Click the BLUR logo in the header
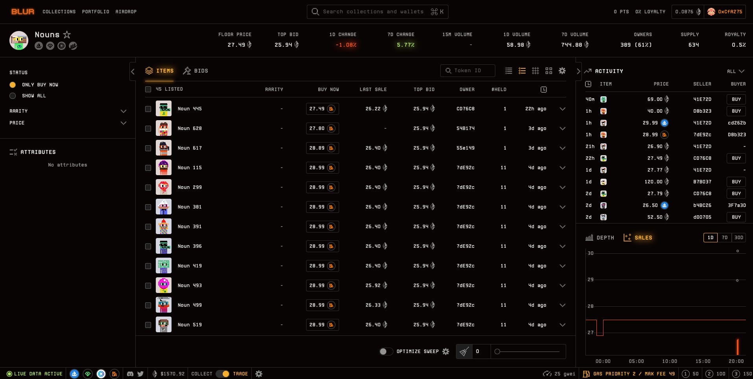The height and width of the screenshot is (379, 753). [x=23, y=12]
